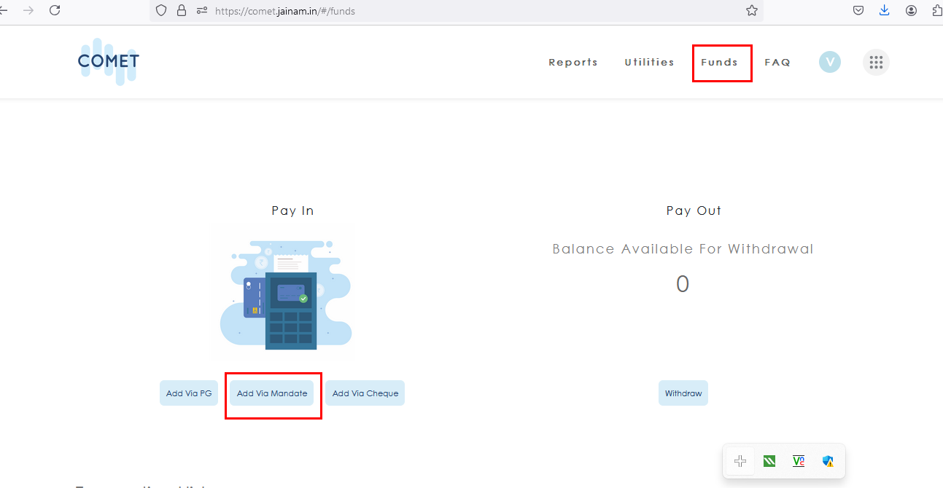Open the site permissions icon in address bar
This screenshot has height=488, width=943.
(202, 11)
